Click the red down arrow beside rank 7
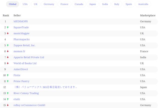 coord(8,57)
